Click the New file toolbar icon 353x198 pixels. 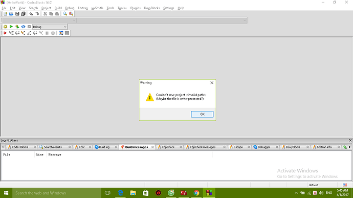pos(6,14)
